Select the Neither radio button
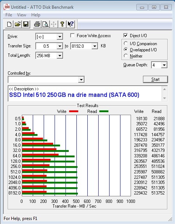Screen dimensions: 175x224 (126, 56)
